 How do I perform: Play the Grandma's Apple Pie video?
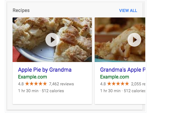pyautogui.click(x=134, y=40)
